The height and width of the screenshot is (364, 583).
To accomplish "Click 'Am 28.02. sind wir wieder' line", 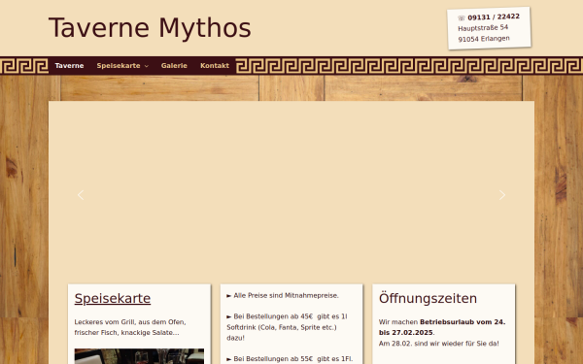I will pyautogui.click(x=439, y=344).
